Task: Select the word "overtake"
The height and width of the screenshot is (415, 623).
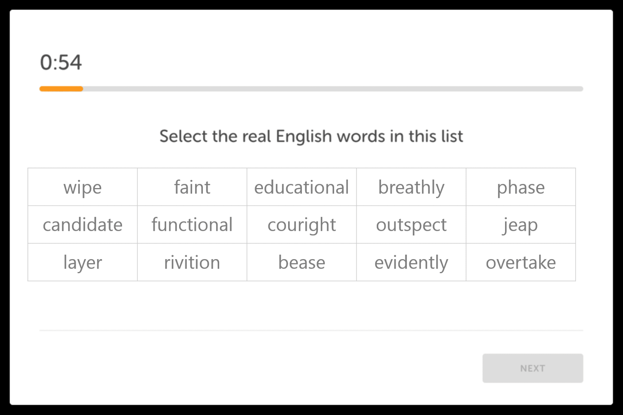Action: (521, 262)
